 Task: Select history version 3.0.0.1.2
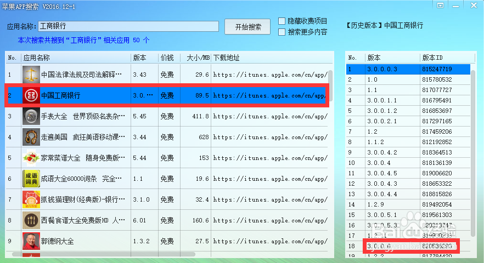[x=408, y=111]
